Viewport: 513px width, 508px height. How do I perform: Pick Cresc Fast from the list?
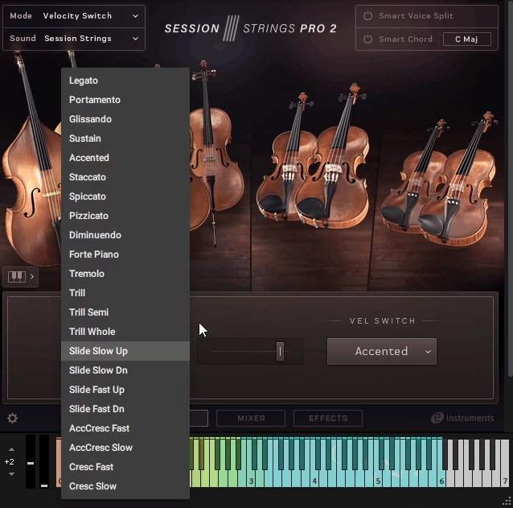click(x=125, y=467)
